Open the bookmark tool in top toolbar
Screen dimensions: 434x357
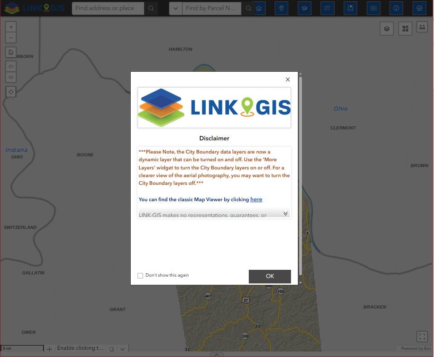[x=350, y=8]
